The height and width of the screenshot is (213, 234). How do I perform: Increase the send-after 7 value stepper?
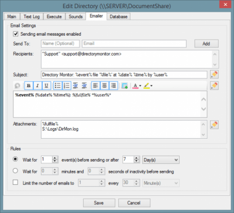pyautogui.click(x=137, y=158)
